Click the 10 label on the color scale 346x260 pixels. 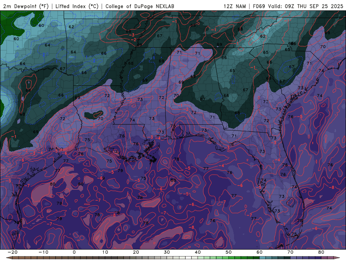click(105, 252)
